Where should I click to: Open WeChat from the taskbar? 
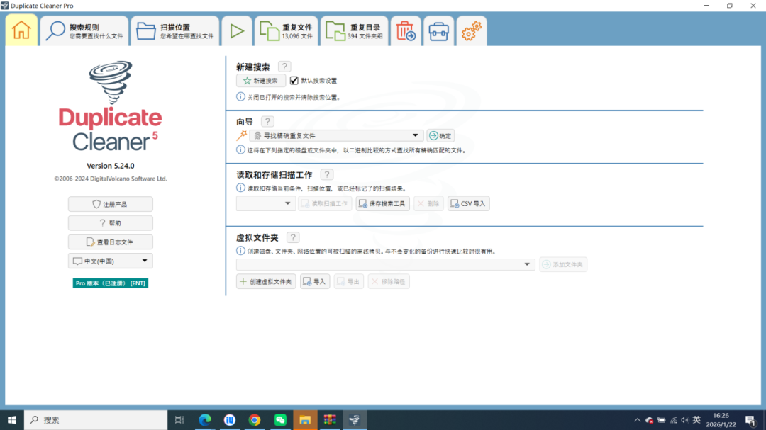[x=280, y=420]
